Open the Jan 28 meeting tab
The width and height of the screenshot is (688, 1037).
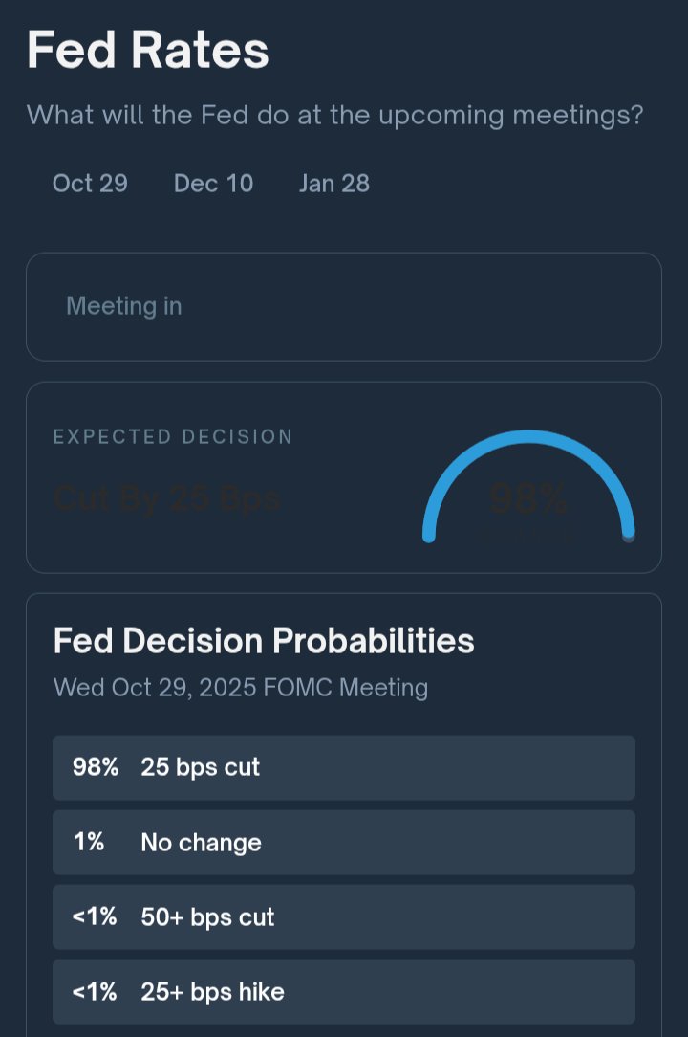point(333,184)
